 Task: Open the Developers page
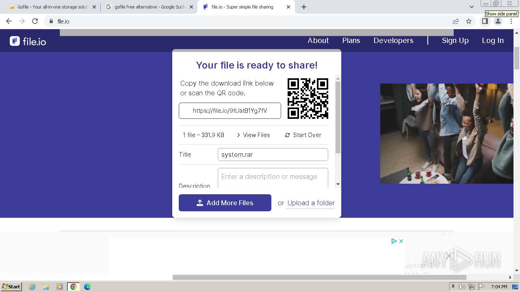point(393,41)
